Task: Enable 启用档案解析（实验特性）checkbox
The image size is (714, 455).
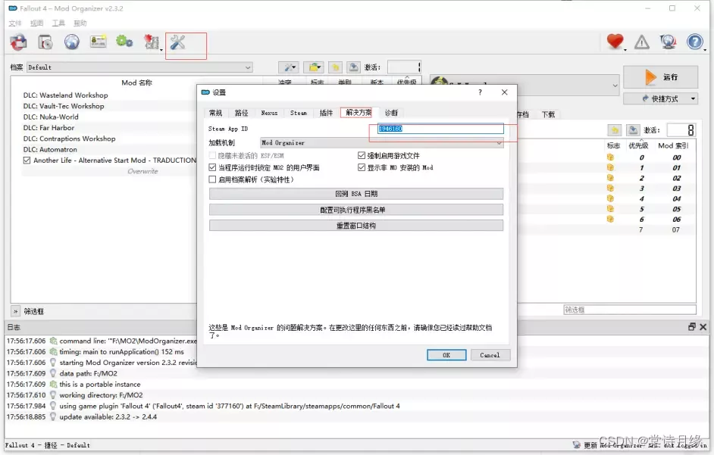Action: tap(212, 179)
